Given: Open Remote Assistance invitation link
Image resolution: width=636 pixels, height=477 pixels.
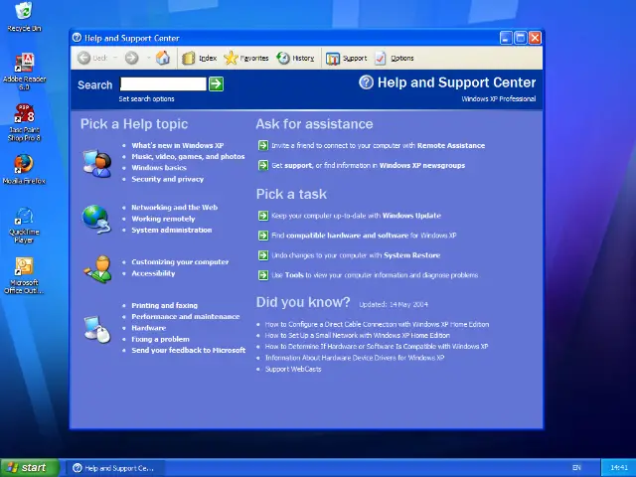Looking at the screenshot, I should pyautogui.click(x=378, y=145).
